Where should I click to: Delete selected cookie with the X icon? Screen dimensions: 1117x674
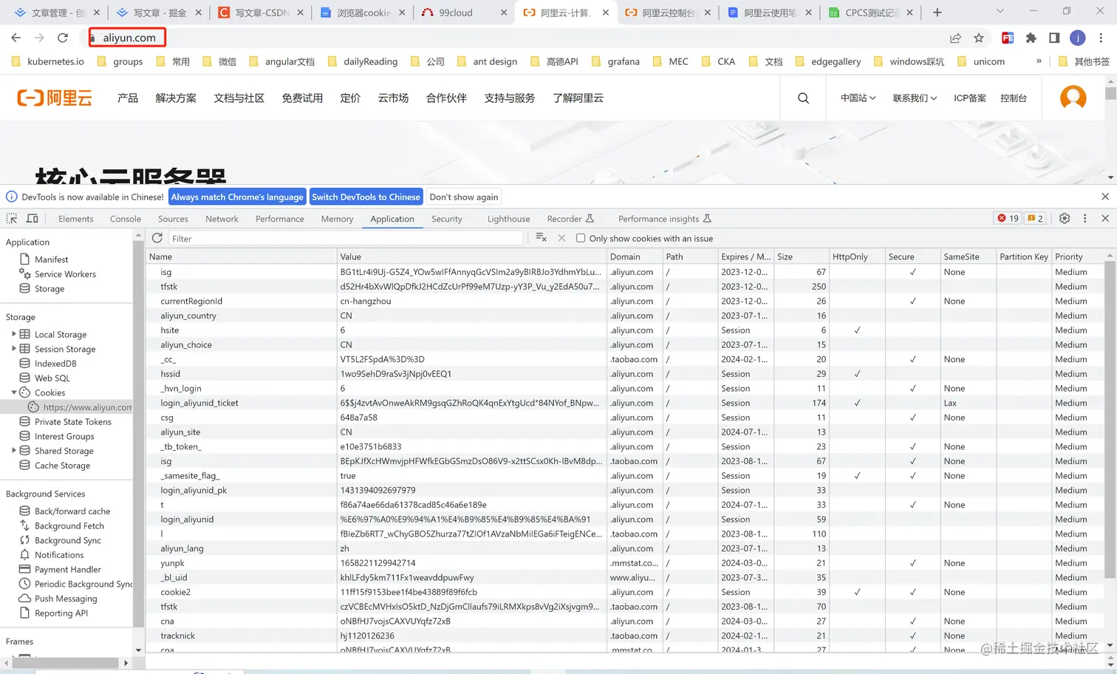click(x=561, y=238)
